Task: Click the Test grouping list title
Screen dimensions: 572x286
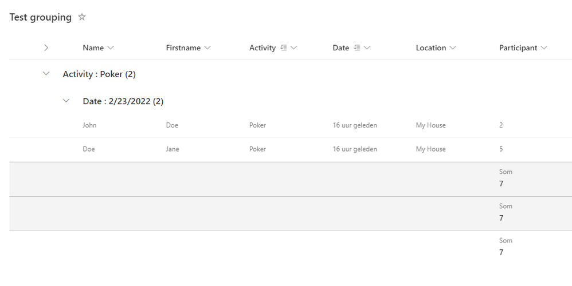Action: [x=40, y=17]
